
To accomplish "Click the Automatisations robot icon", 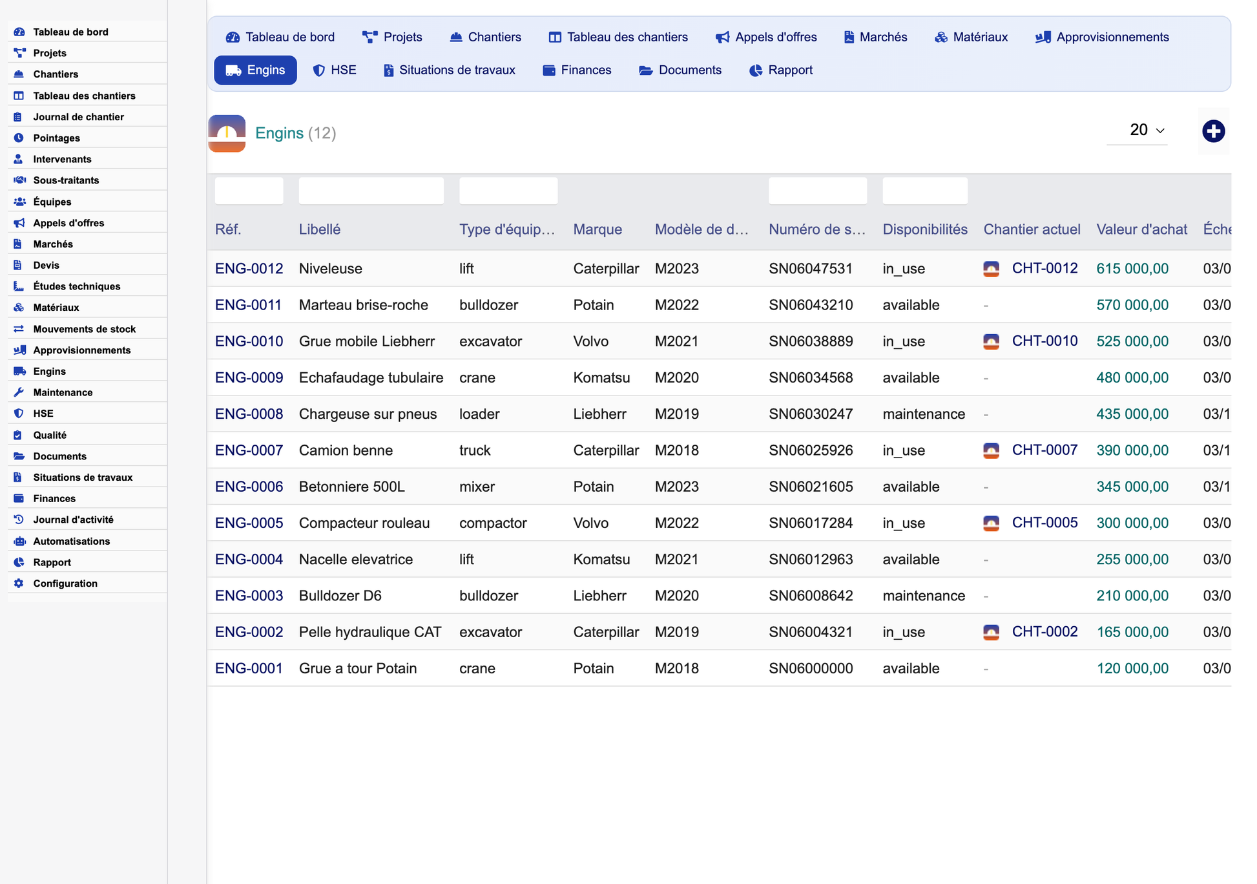I will coord(19,541).
